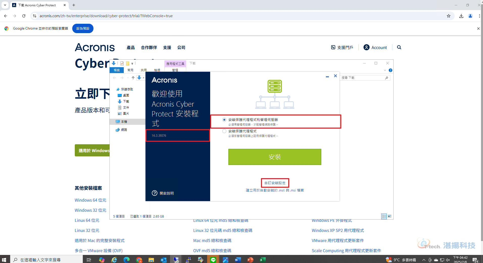The width and height of the screenshot is (483, 263).
Task: Open Explorer help question mark icon
Action: pyautogui.click(x=391, y=70)
